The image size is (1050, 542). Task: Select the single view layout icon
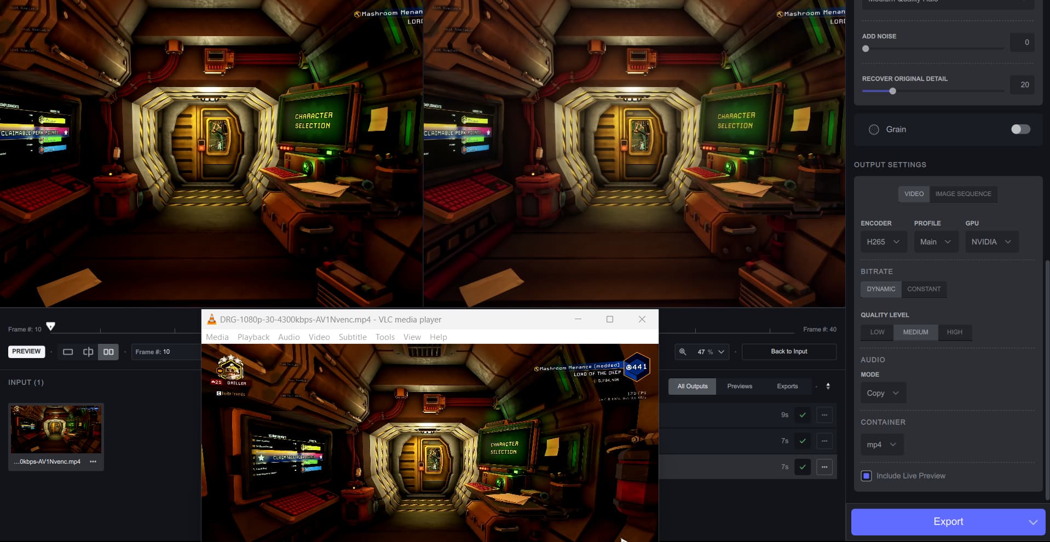[68, 352]
